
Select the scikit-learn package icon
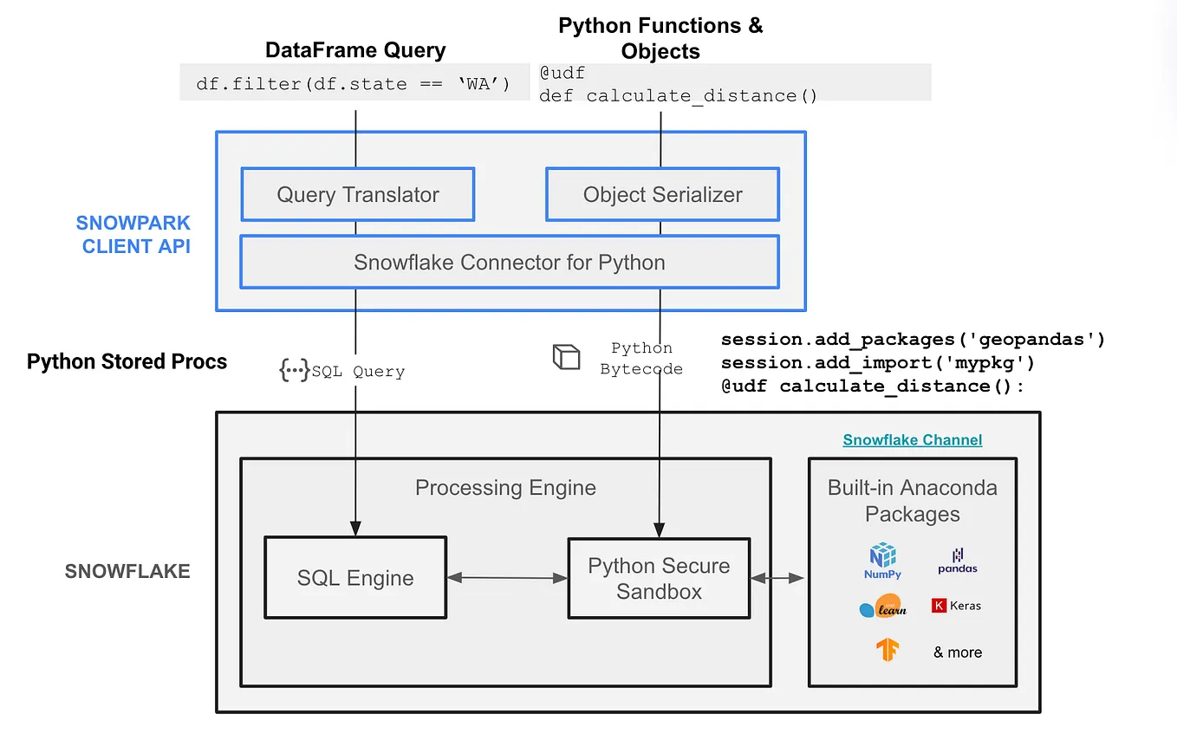point(882,607)
